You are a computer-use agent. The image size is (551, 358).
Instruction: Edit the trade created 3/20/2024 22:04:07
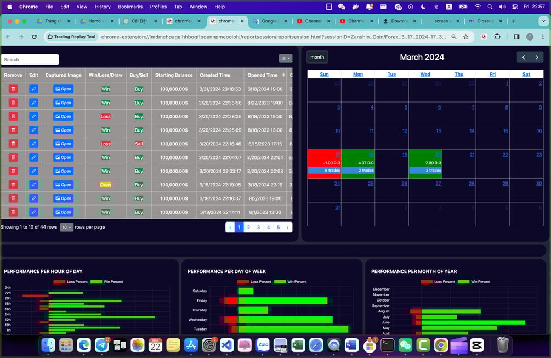[x=34, y=157]
